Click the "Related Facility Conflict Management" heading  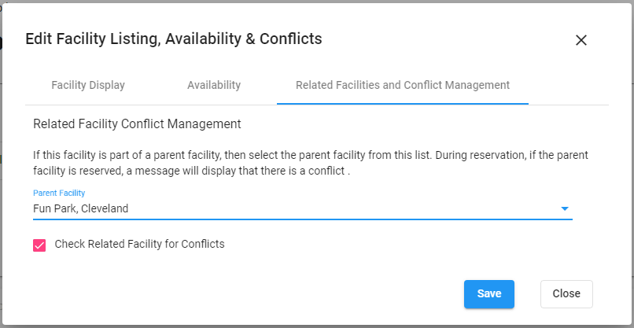[137, 123]
